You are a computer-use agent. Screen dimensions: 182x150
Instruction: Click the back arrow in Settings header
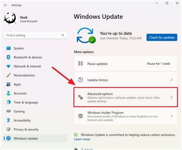click(5, 5)
